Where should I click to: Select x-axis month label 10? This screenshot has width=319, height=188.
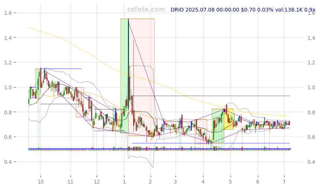(x=41, y=182)
